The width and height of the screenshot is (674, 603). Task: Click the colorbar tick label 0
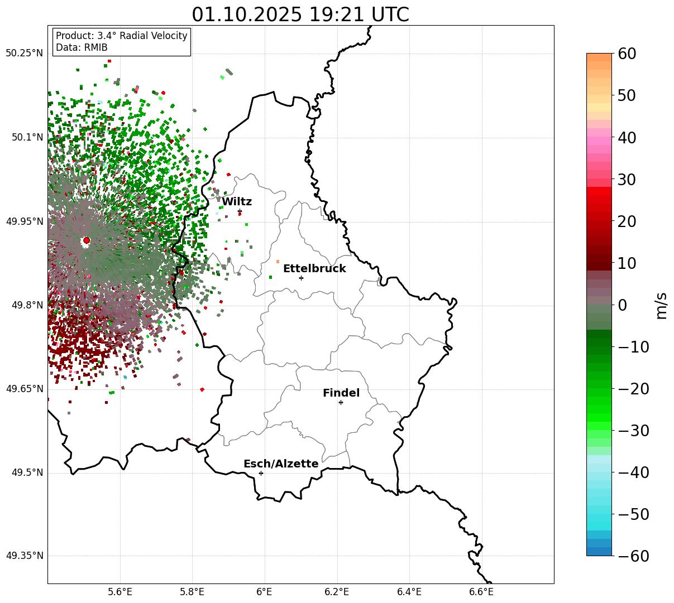(x=622, y=305)
